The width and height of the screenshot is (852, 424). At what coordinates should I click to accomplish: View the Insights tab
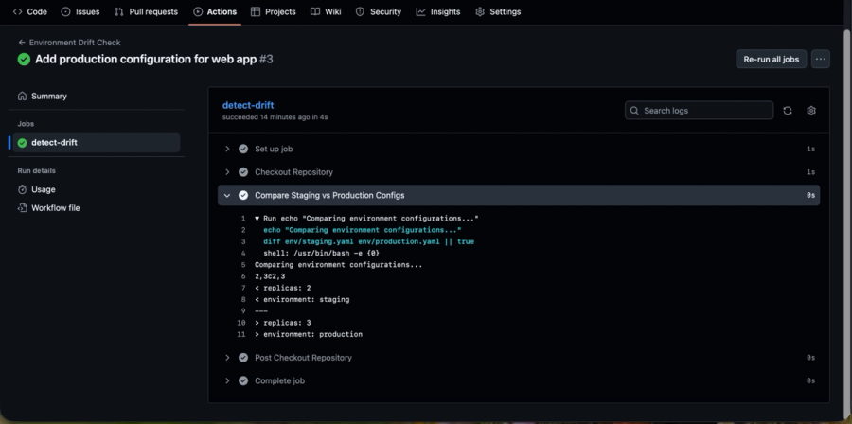coord(438,11)
